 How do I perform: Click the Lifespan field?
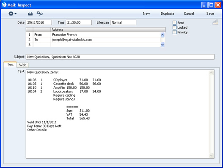tap(123, 22)
